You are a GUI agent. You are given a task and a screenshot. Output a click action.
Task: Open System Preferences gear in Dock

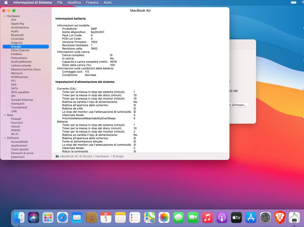point(265,217)
